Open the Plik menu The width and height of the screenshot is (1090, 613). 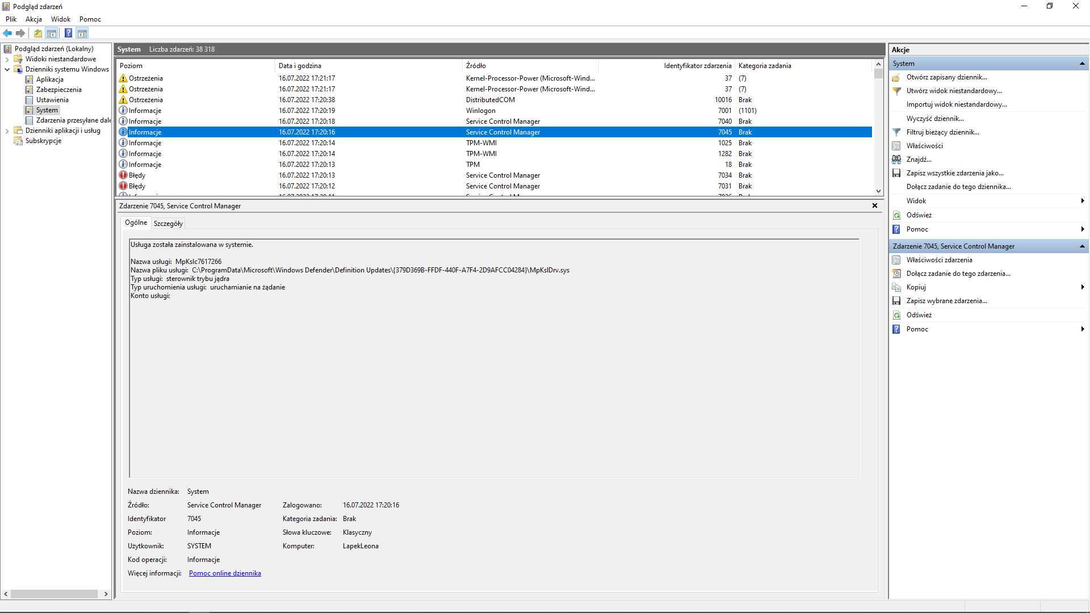pos(11,19)
